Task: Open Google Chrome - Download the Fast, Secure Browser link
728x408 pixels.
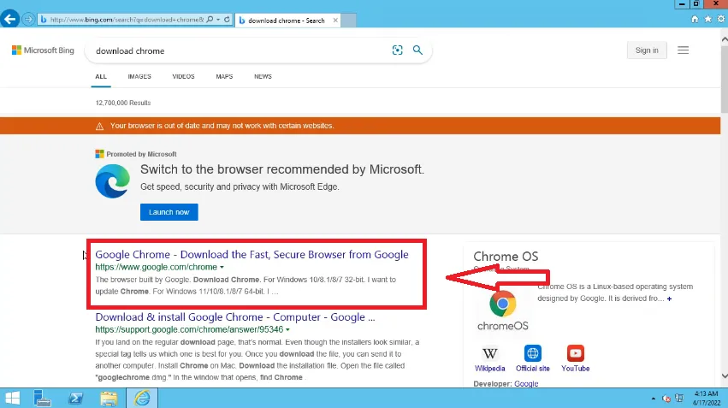Action: click(252, 254)
